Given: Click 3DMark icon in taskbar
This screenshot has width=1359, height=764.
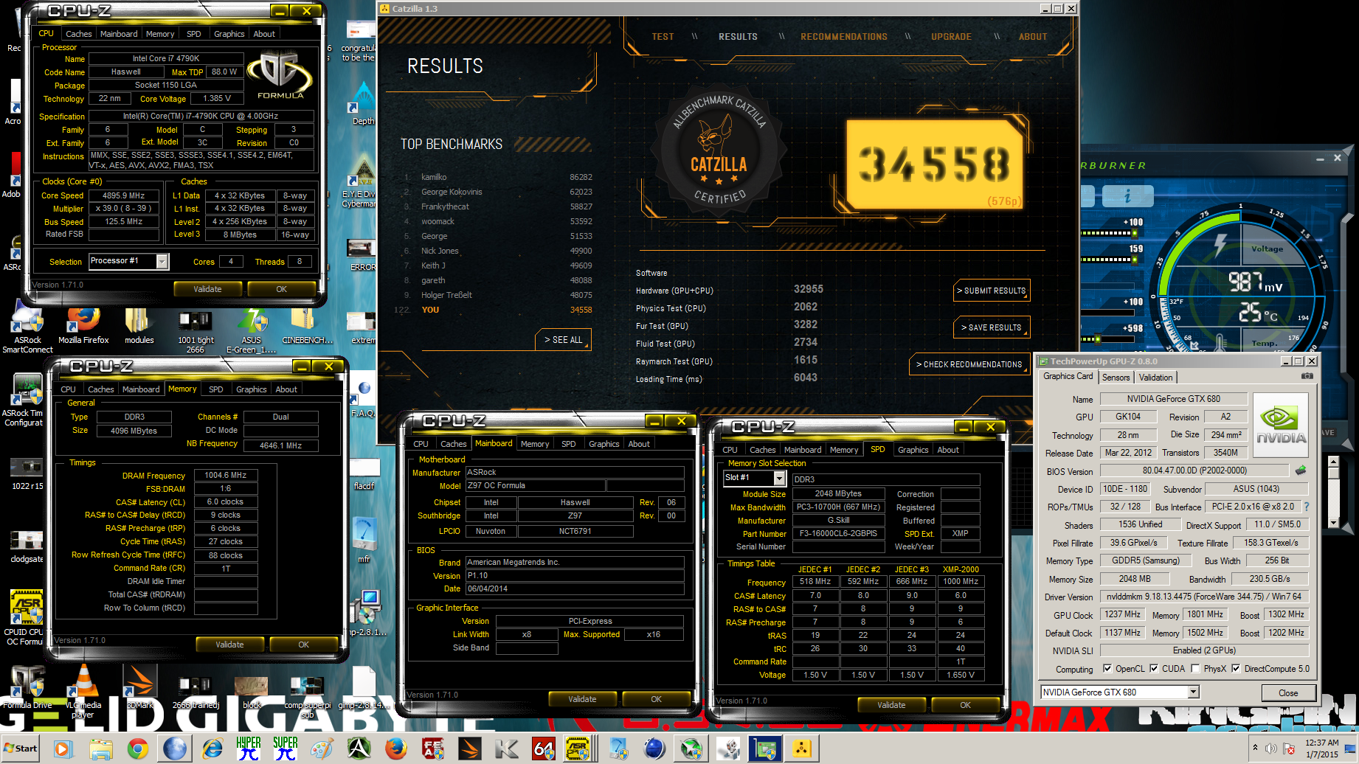Looking at the screenshot, I should coord(470,749).
